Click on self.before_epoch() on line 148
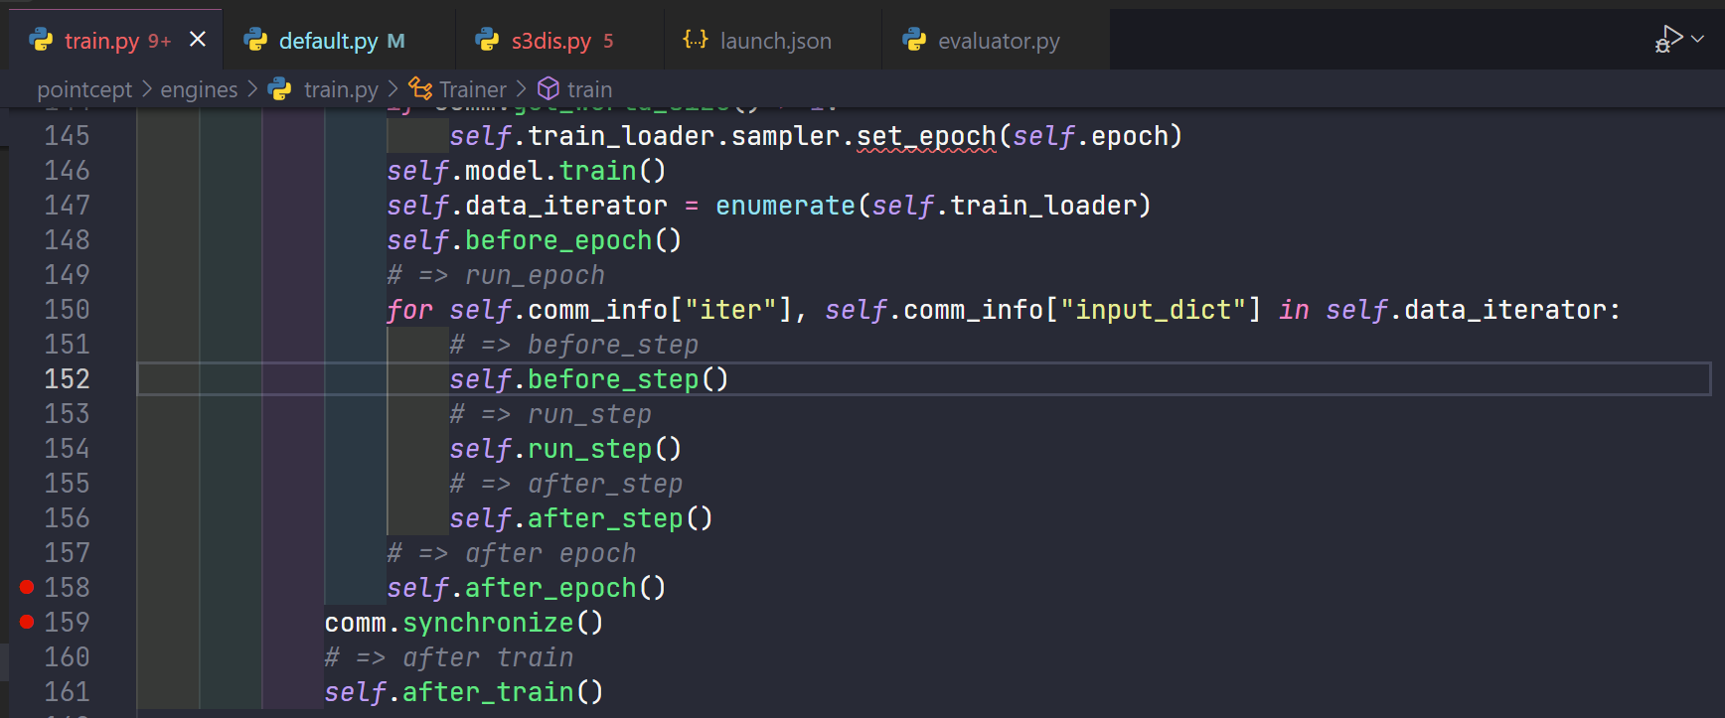The image size is (1725, 718). point(535,240)
